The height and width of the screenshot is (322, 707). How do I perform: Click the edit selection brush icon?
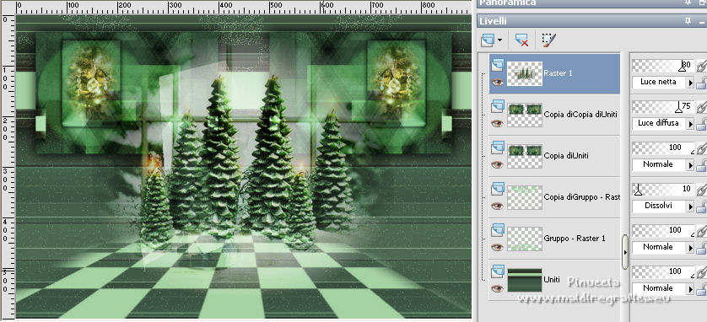[548, 40]
